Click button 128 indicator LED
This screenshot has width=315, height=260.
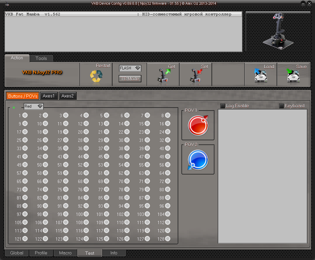pyautogui.click(x=168, y=239)
